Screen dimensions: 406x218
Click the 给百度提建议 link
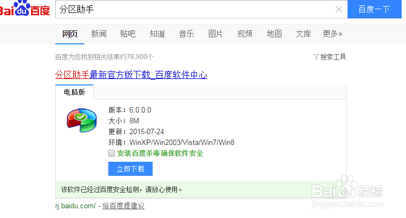coord(123,206)
